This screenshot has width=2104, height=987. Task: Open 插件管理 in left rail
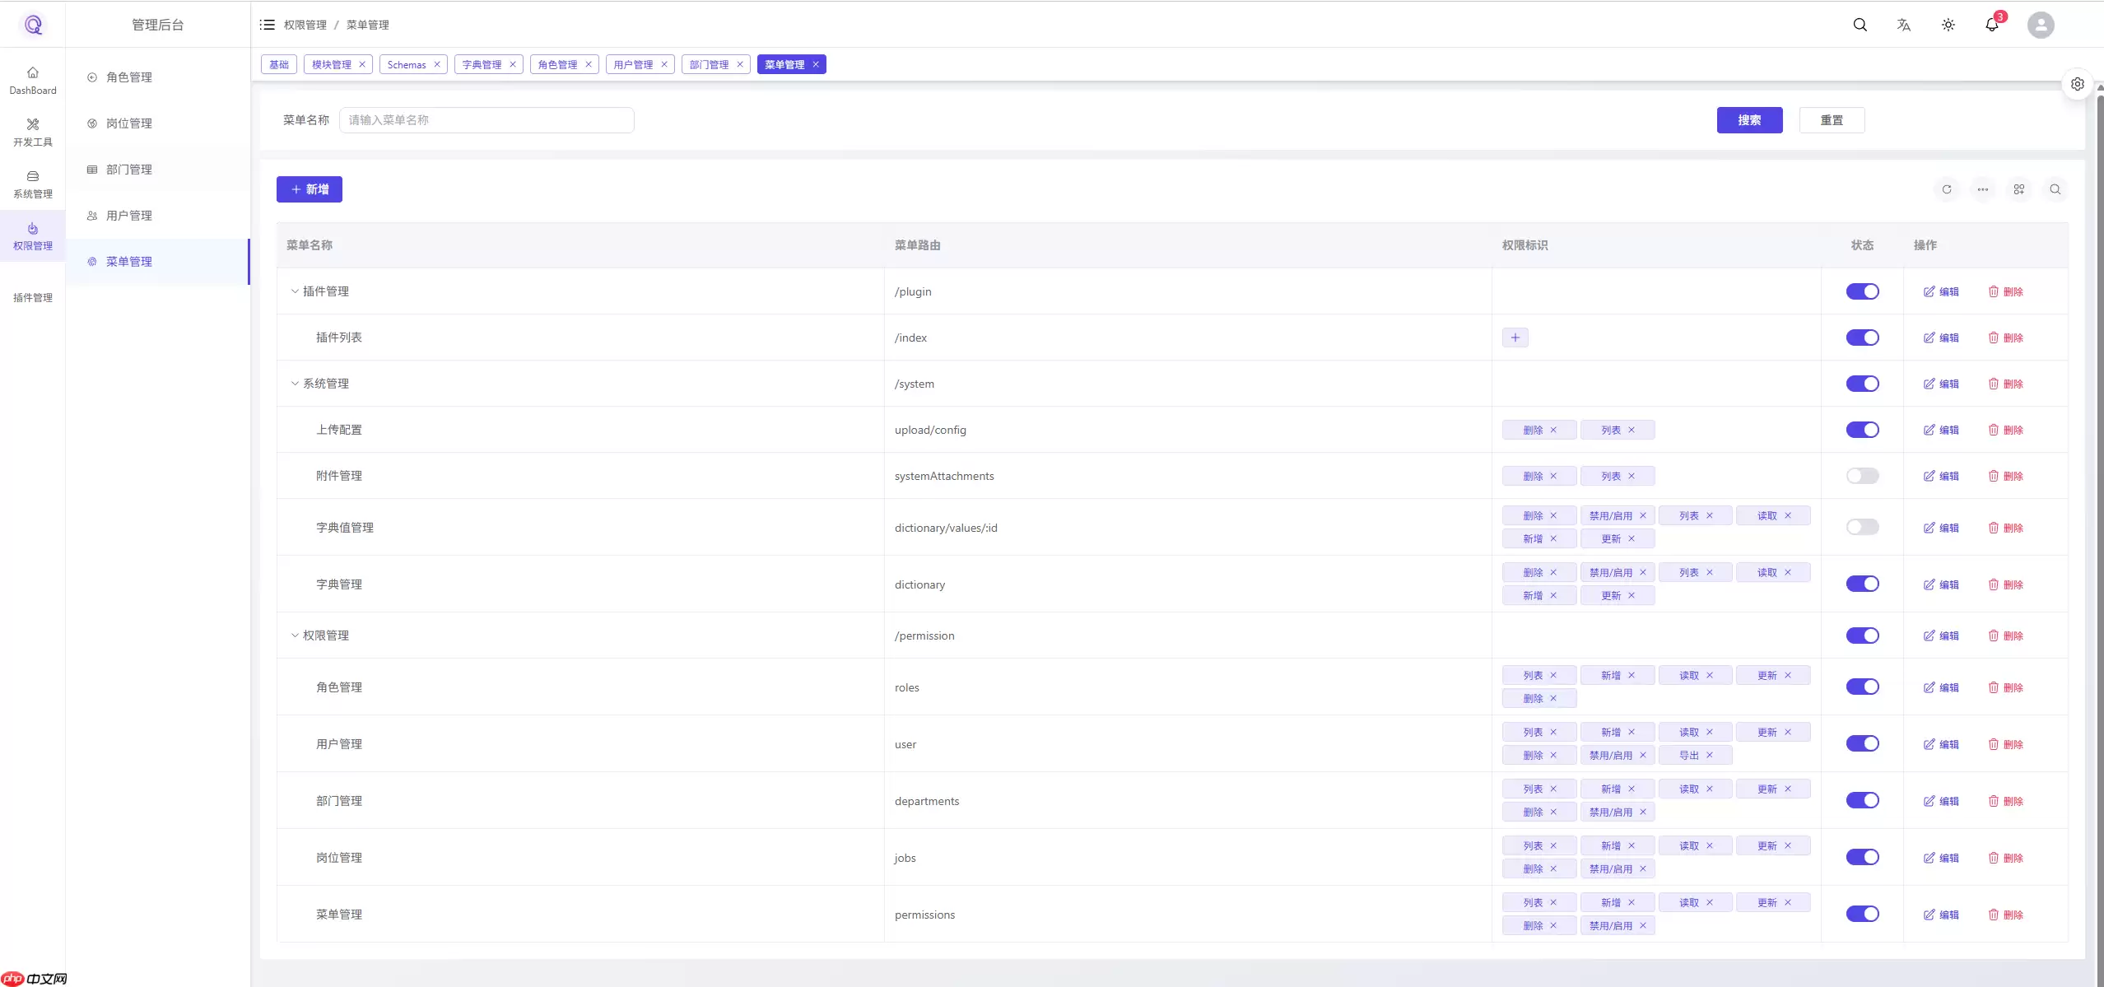(33, 297)
